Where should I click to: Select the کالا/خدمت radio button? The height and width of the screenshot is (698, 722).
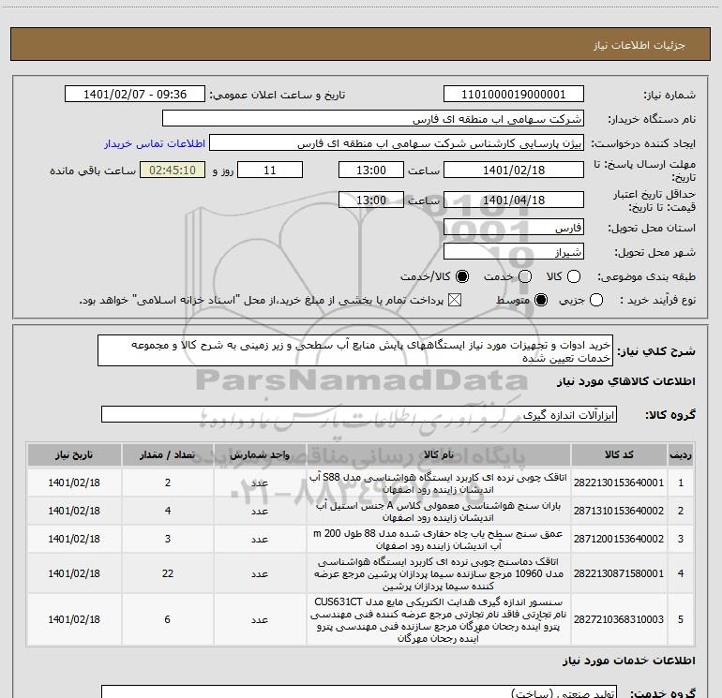(x=462, y=276)
